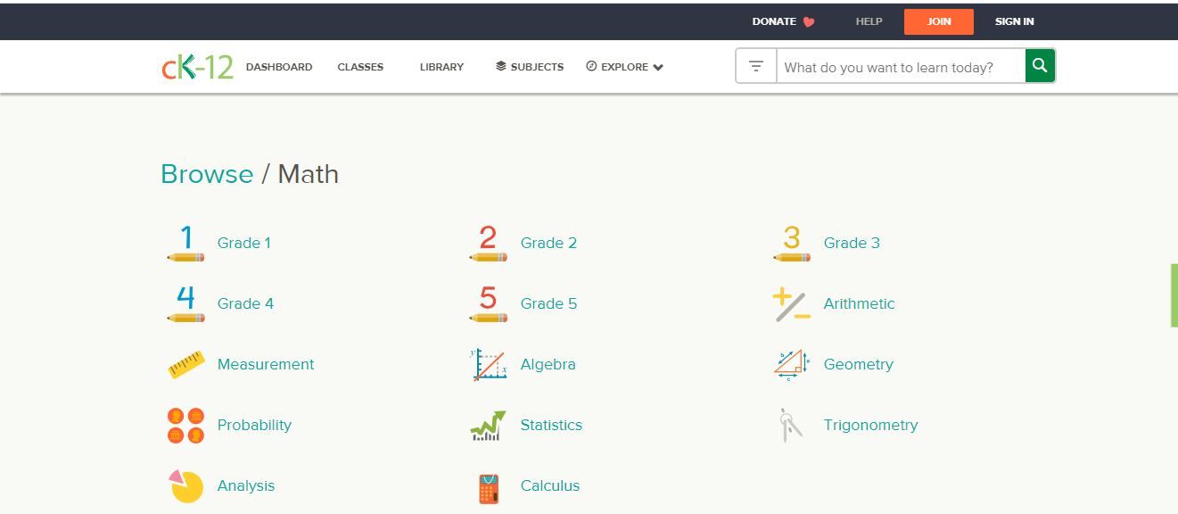Click the Help link in top bar

[869, 21]
